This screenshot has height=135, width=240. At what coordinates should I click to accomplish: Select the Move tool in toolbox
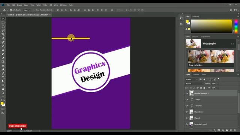point(3,19)
